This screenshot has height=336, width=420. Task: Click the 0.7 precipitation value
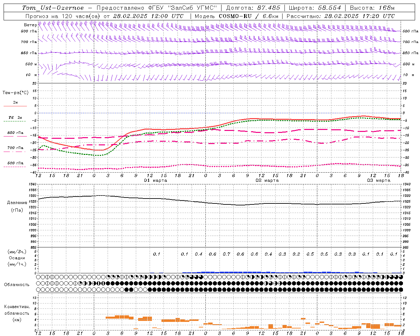(x=226, y=254)
